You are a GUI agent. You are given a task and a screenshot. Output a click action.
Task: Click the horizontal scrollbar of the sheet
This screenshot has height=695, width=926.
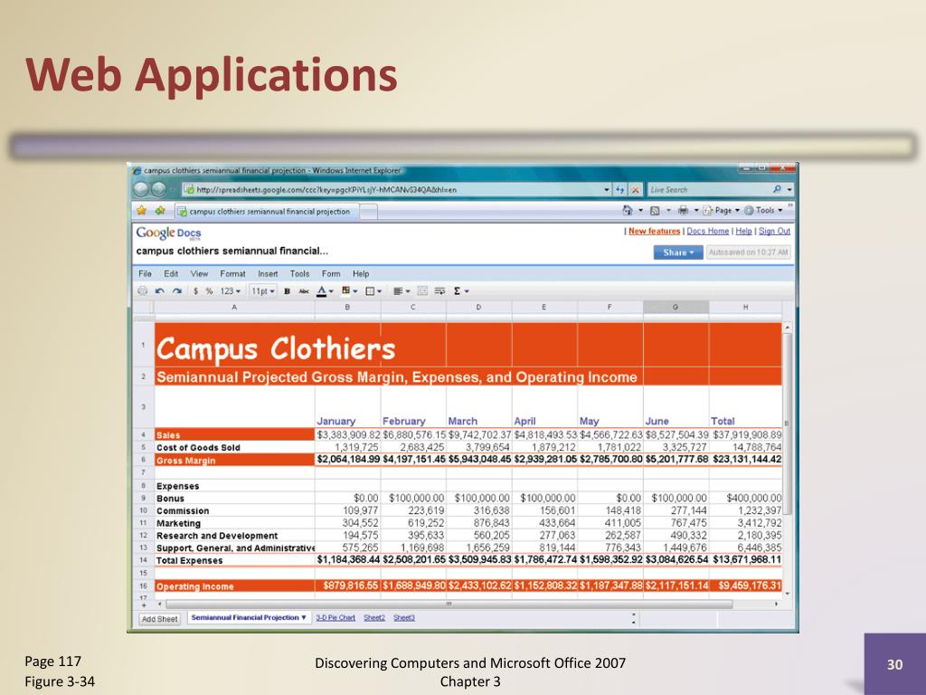[x=449, y=604]
